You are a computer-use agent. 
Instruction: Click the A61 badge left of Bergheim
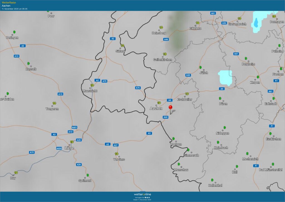[x=236, y=54]
